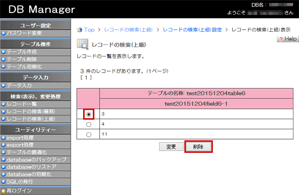
Task: Open レコード一覧 in the sidebar
Action: (x=22, y=104)
